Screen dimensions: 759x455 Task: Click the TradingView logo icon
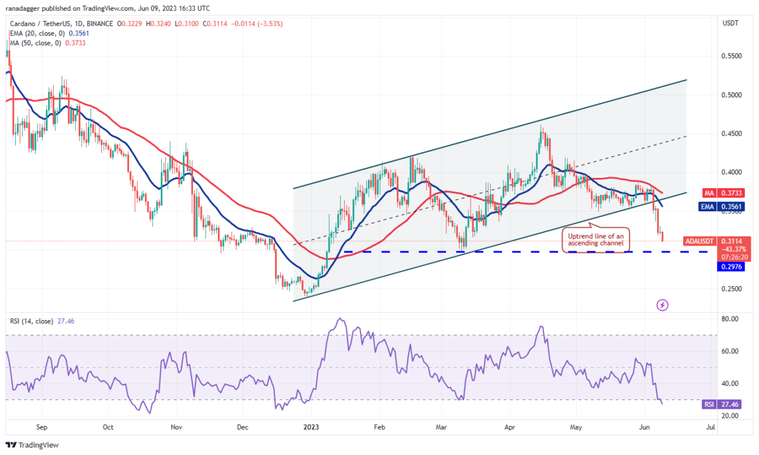(x=11, y=445)
